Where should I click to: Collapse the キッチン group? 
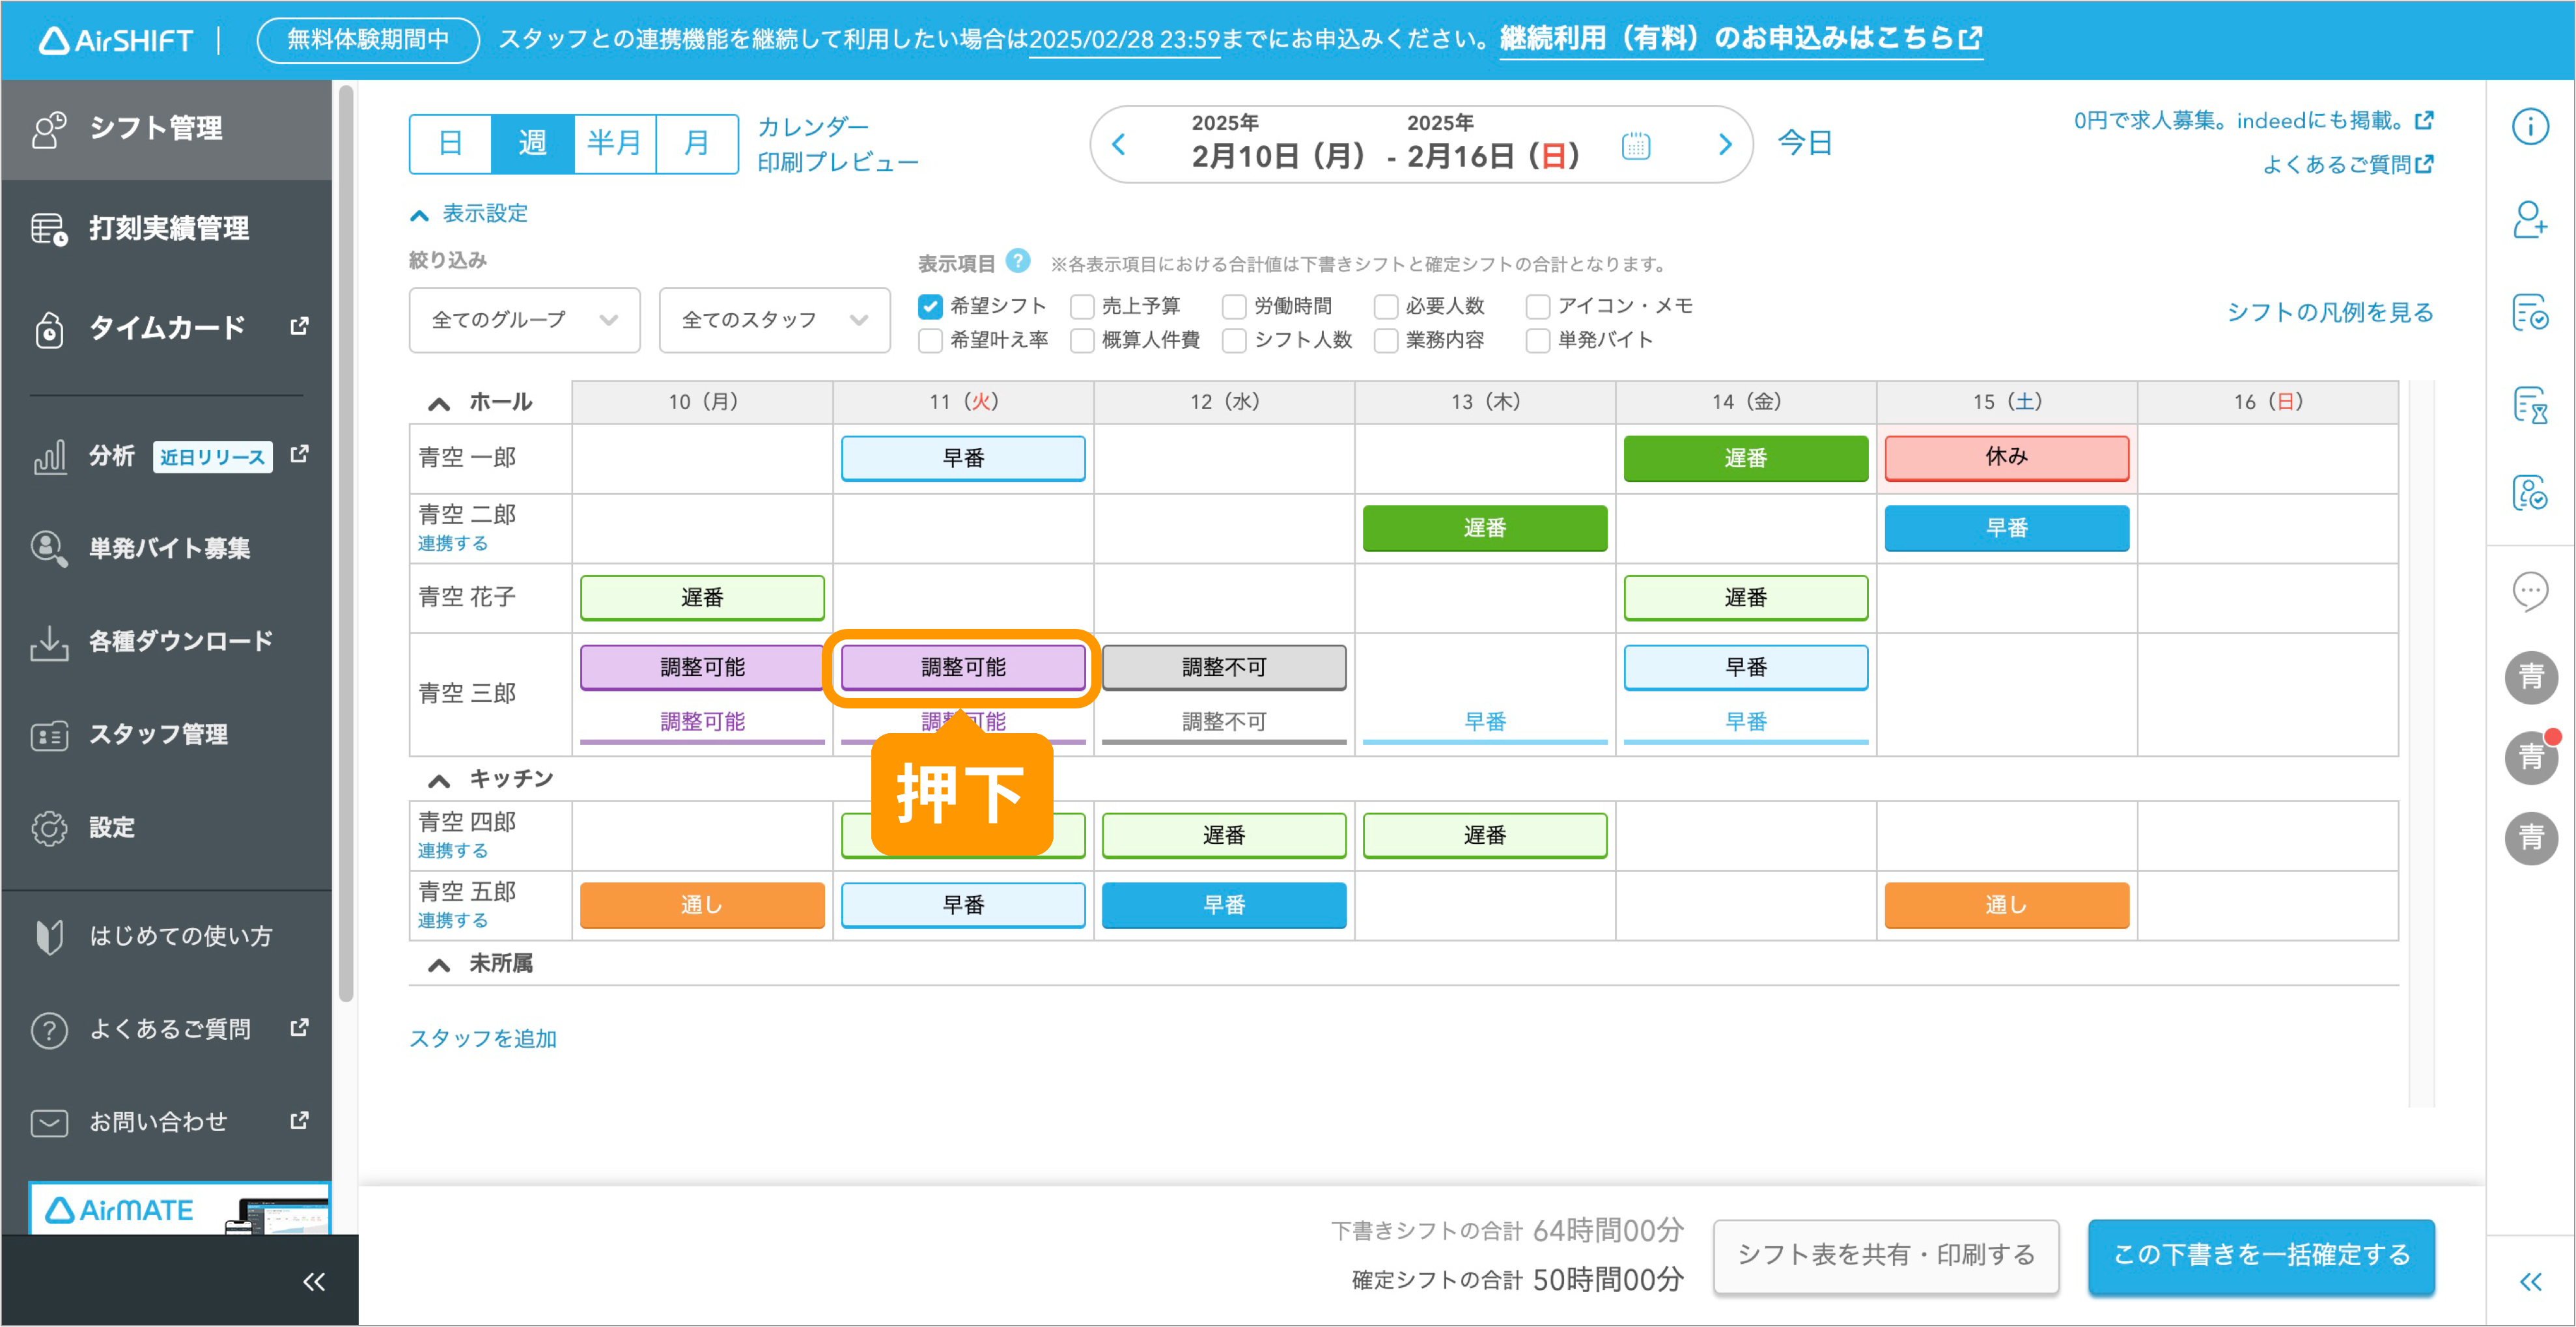438,780
